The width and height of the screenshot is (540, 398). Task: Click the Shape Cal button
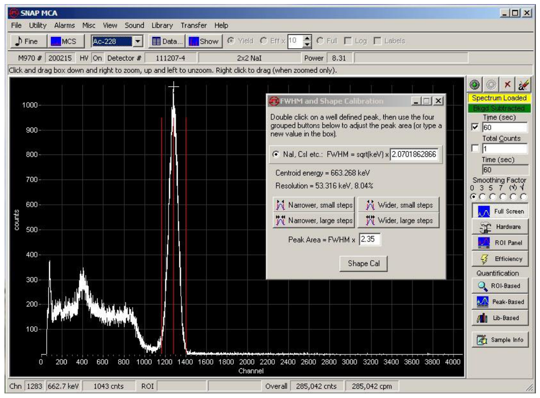(364, 264)
